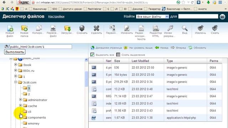Expand the administrator folder node
This screenshot has height=128, width=228.
coord(20,100)
